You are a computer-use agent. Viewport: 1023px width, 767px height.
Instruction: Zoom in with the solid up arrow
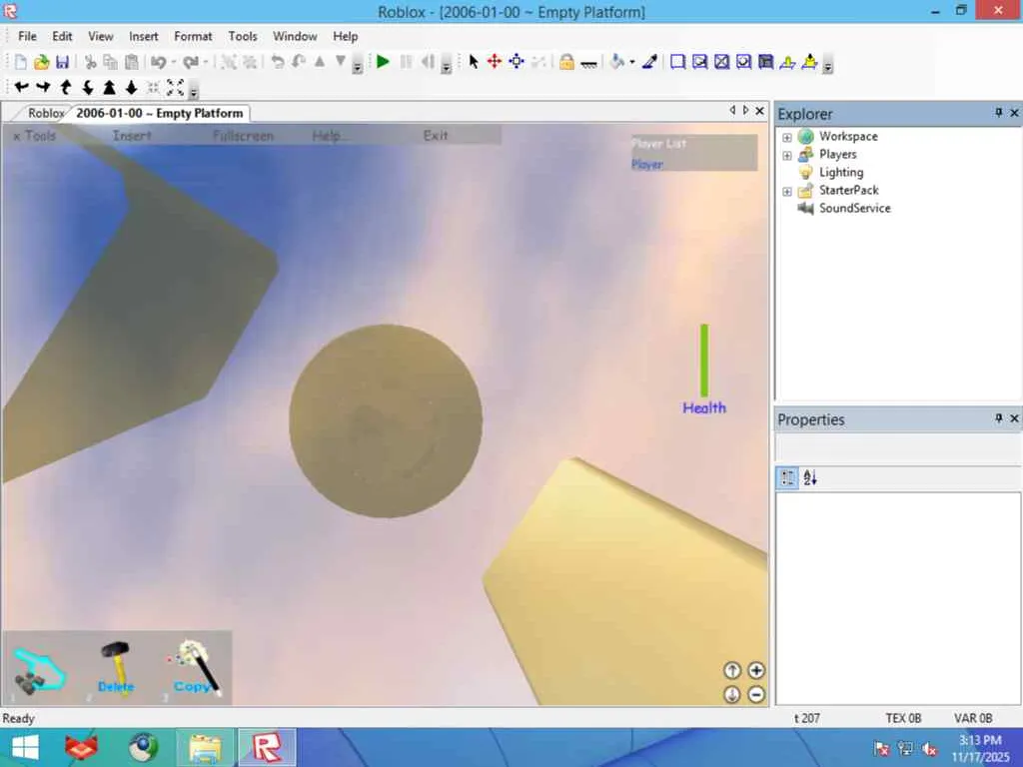pyautogui.click(x=109, y=88)
